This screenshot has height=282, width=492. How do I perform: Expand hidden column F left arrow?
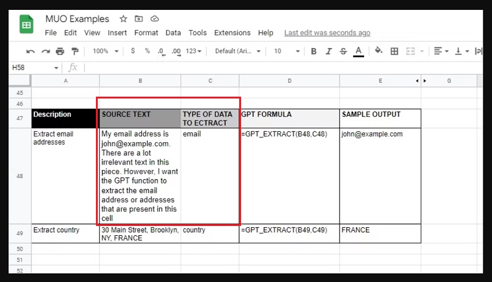pos(417,81)
